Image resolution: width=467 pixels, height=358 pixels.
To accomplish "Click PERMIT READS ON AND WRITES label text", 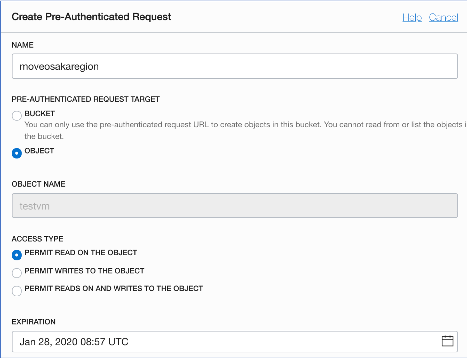I will pyautogui.click(x=114, y=288).
